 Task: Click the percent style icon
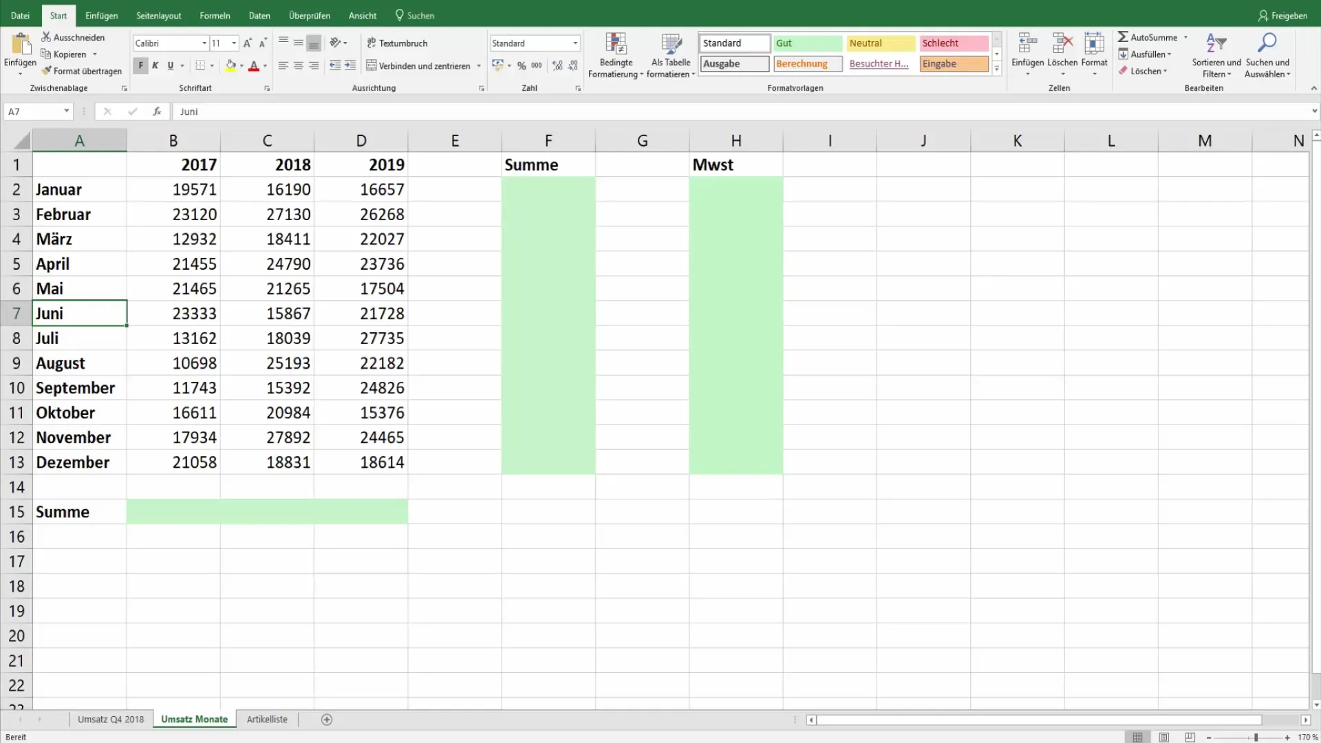[x=522, y=65]
